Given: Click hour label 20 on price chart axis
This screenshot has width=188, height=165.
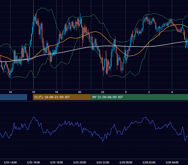Looking at the screenshot, I should coord(80,92).
